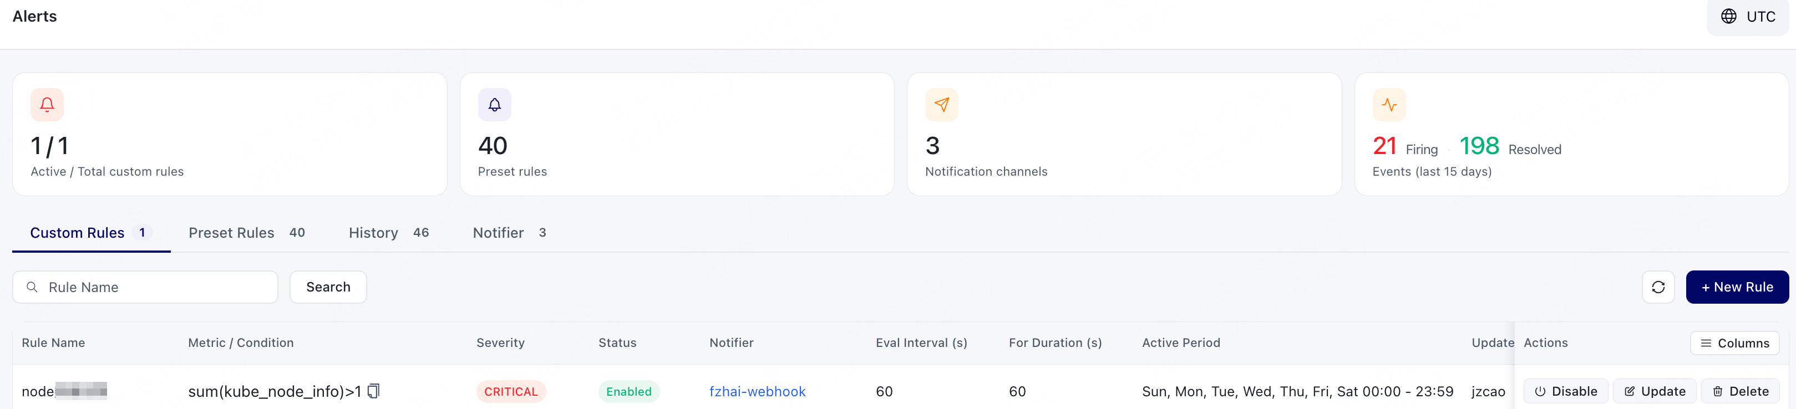
Task: Go to the Notifier tab
Action: (x=510, y=233)
